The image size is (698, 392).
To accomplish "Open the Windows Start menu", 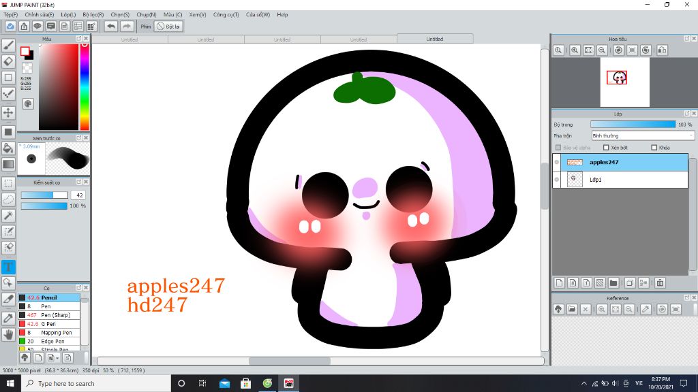I will (10, 383).
